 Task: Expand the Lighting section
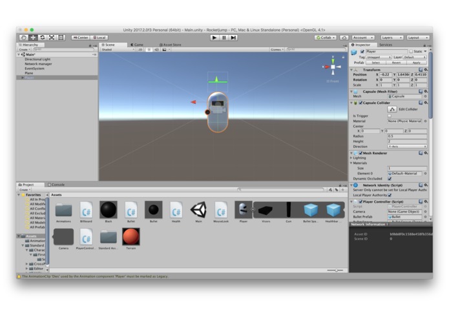point(351,158)
